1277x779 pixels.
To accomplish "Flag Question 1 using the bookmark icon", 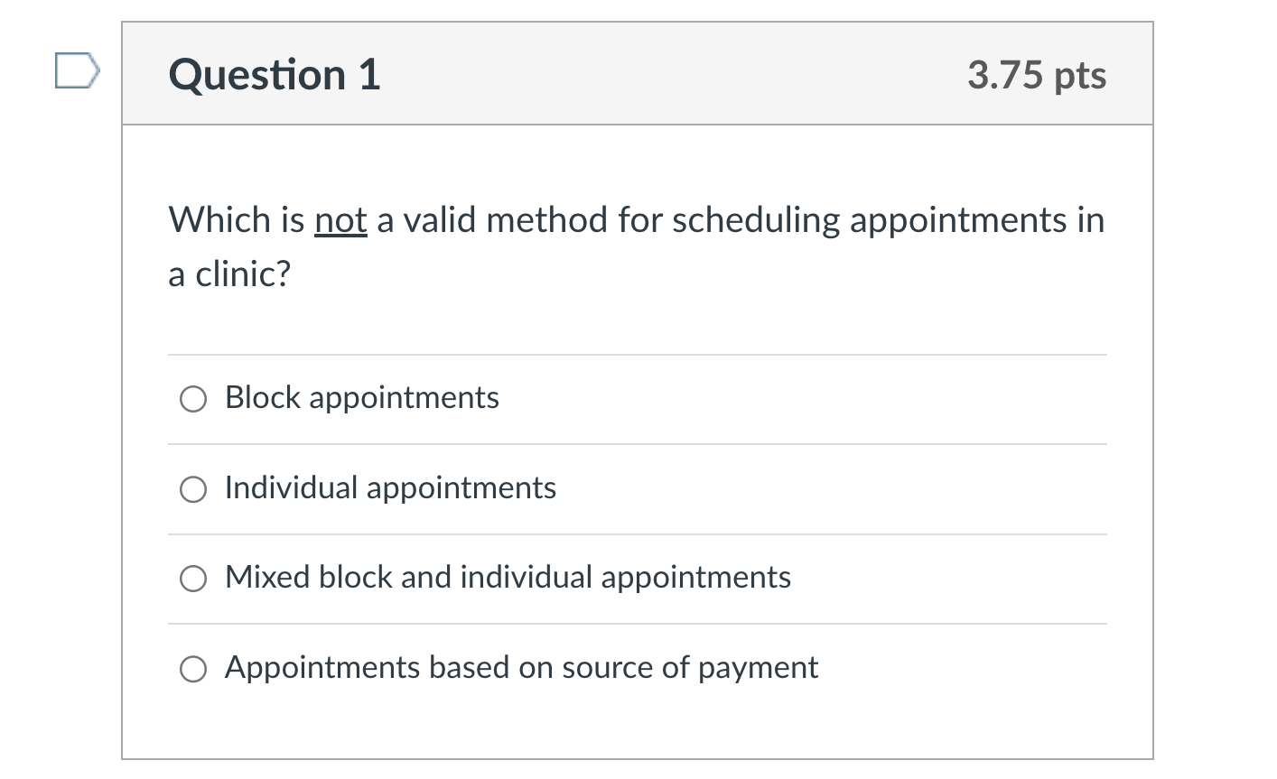I will coord(76,70).
